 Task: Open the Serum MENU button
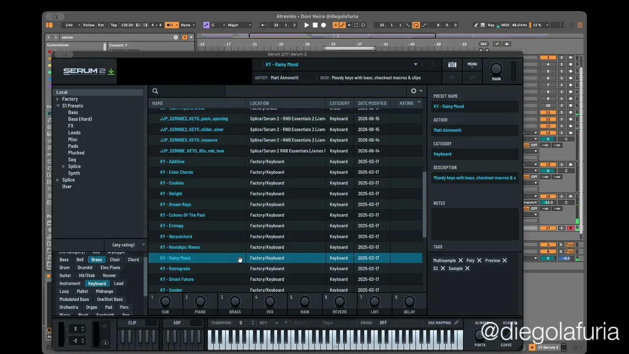point(472,64)
